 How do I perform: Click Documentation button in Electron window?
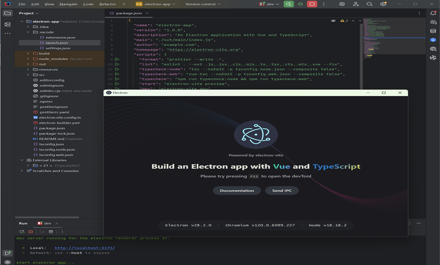click(237, 191)
